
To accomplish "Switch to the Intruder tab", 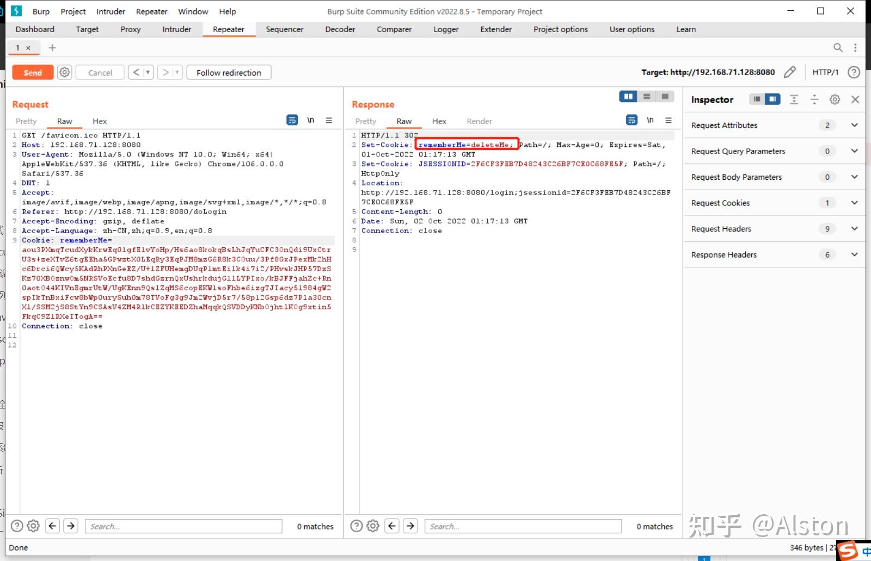I will (x=177, y=29).
